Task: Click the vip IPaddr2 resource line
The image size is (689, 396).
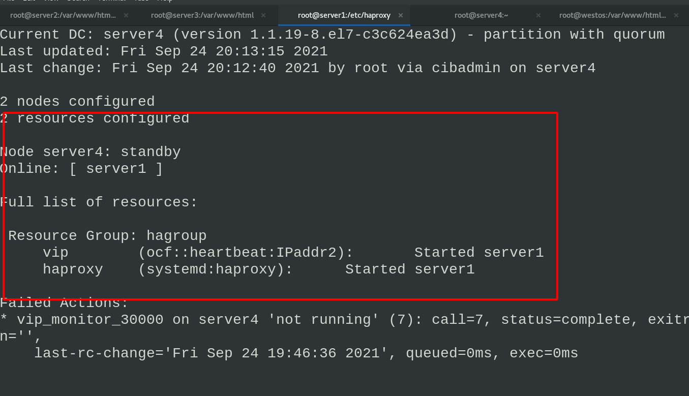Action: [x=293, y=253]
